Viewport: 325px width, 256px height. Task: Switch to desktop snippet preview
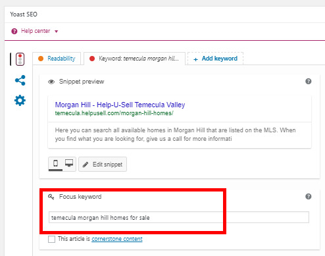(x=69, y=163)
